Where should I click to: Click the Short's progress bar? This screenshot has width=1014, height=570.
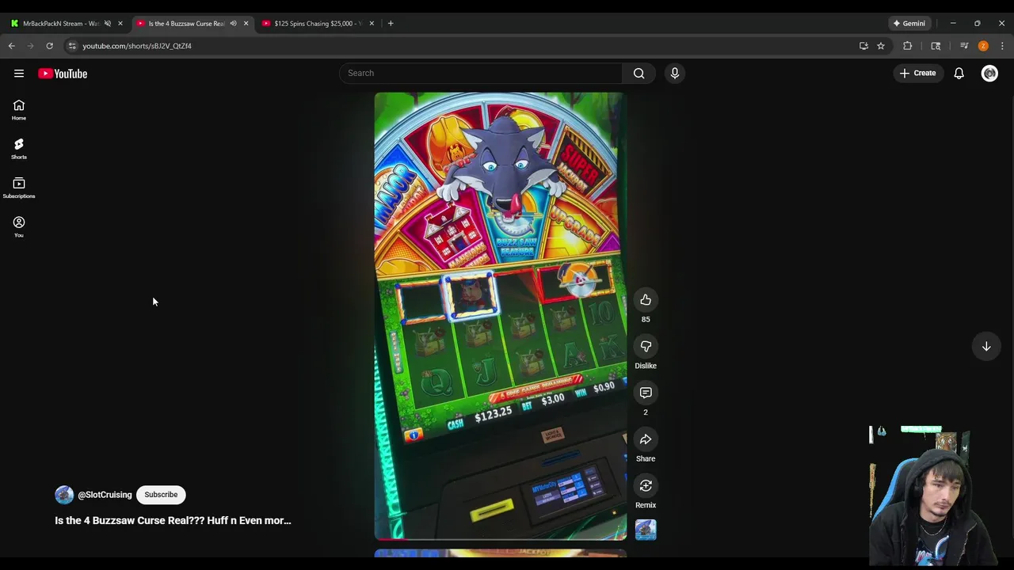501,538
